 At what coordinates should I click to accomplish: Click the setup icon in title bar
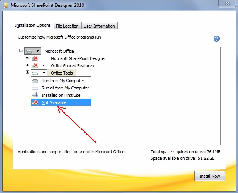click(6, 5)
